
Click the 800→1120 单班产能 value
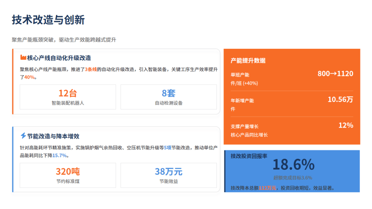coord(335,74)
